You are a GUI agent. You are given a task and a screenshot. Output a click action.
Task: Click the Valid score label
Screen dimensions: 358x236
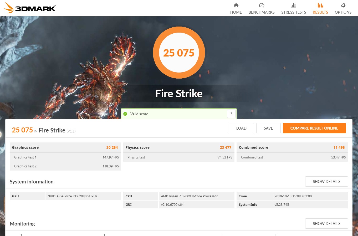139,114
